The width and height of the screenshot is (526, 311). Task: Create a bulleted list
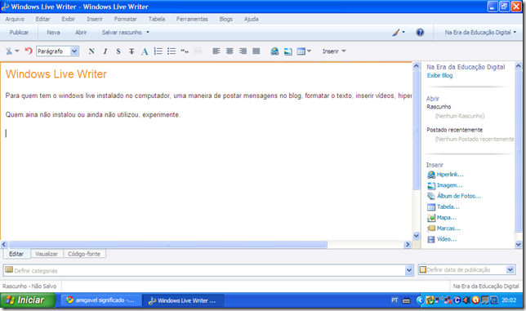(x=172, y=51)
